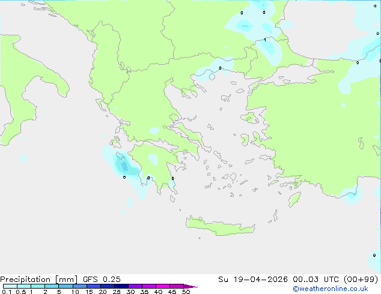Click the 20–25 mm legend swatch
This screenshot has width=381, height=294.
pyautogui.click(x=107, y=286)
